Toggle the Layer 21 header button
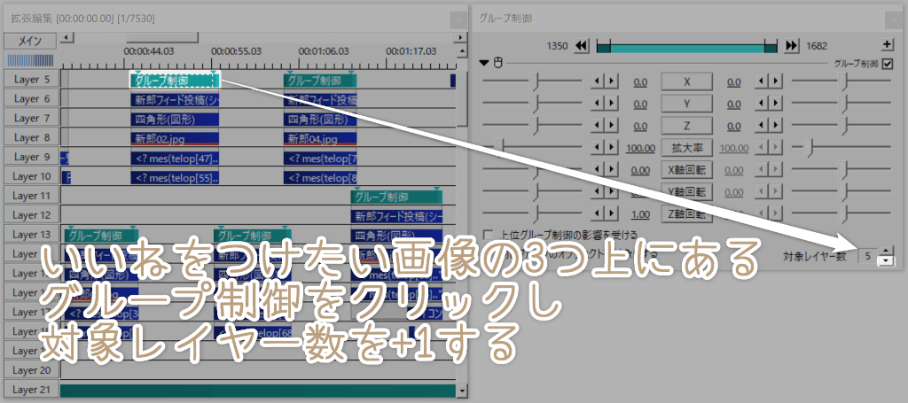Screen dimensions: 908x403 (x=31, y=389)
